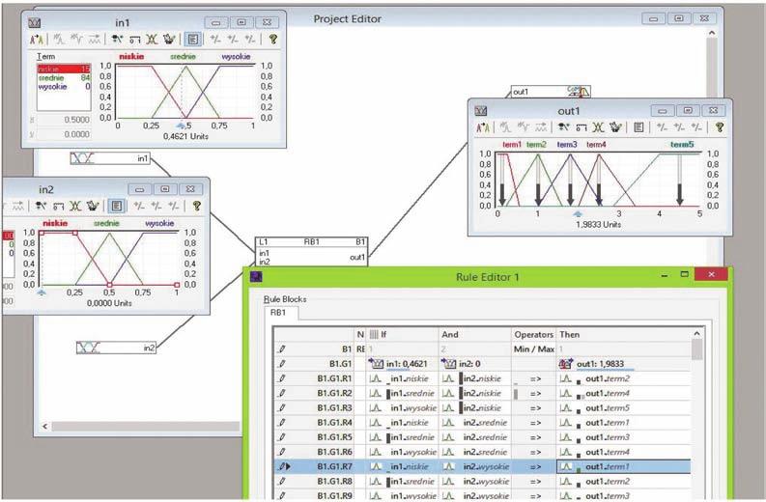766x502 pixels.
Task: Click the first +/- icon in in1 toolbar
Action: click(x=215, y=39)
